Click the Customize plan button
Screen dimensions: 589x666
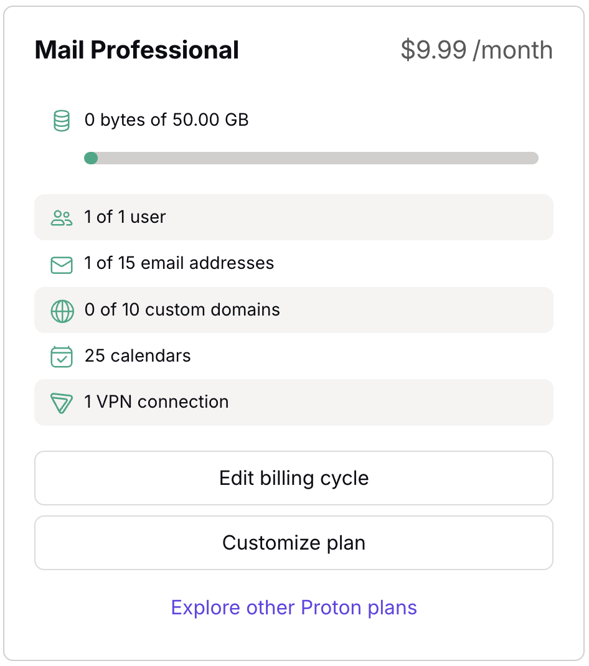coord(294,542)
